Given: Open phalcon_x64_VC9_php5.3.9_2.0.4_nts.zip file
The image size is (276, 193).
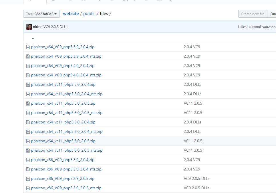Looking at the screenshot, I should [x=66, y=56].
